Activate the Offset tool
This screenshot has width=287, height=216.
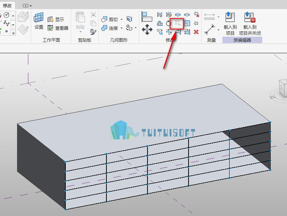click(x=160, y=23)
